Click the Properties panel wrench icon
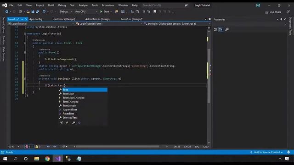 point(226,29)
